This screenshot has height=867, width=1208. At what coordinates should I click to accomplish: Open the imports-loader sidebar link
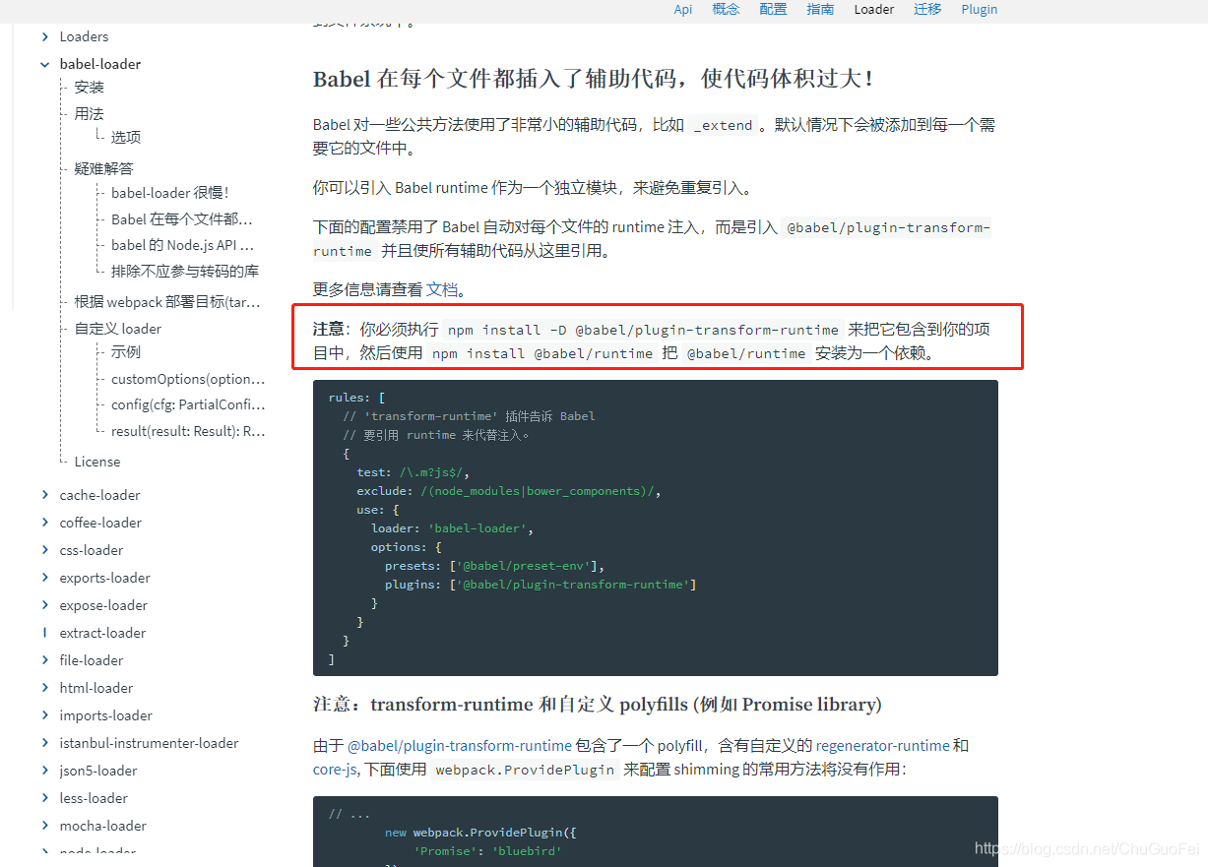pyautogui.click(x=106, y=715)
